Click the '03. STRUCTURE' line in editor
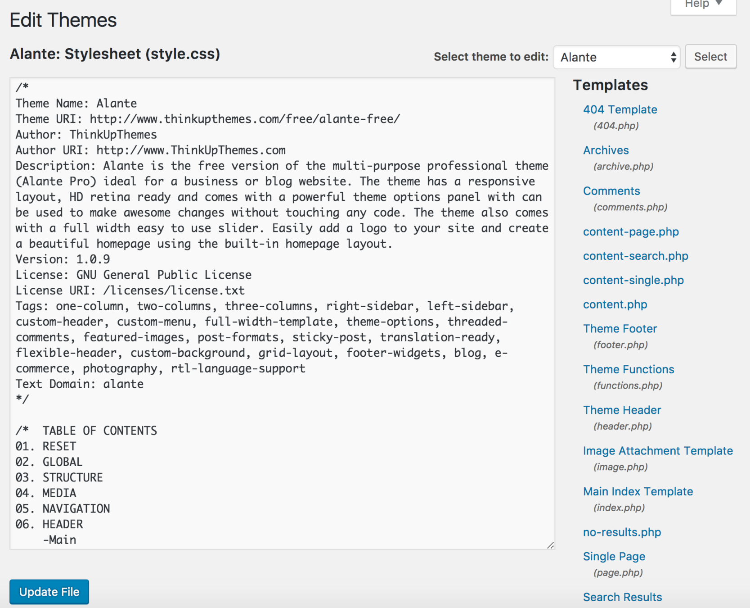Screen dimensions: 750x608 click(x=59, y=477)
